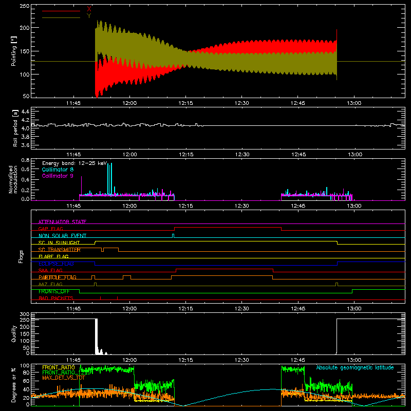Viewport: 411px width, 411px height.
Task: Click the NON_SOLAR_EVENT pulse near 12:11
Action: point(173,236)
